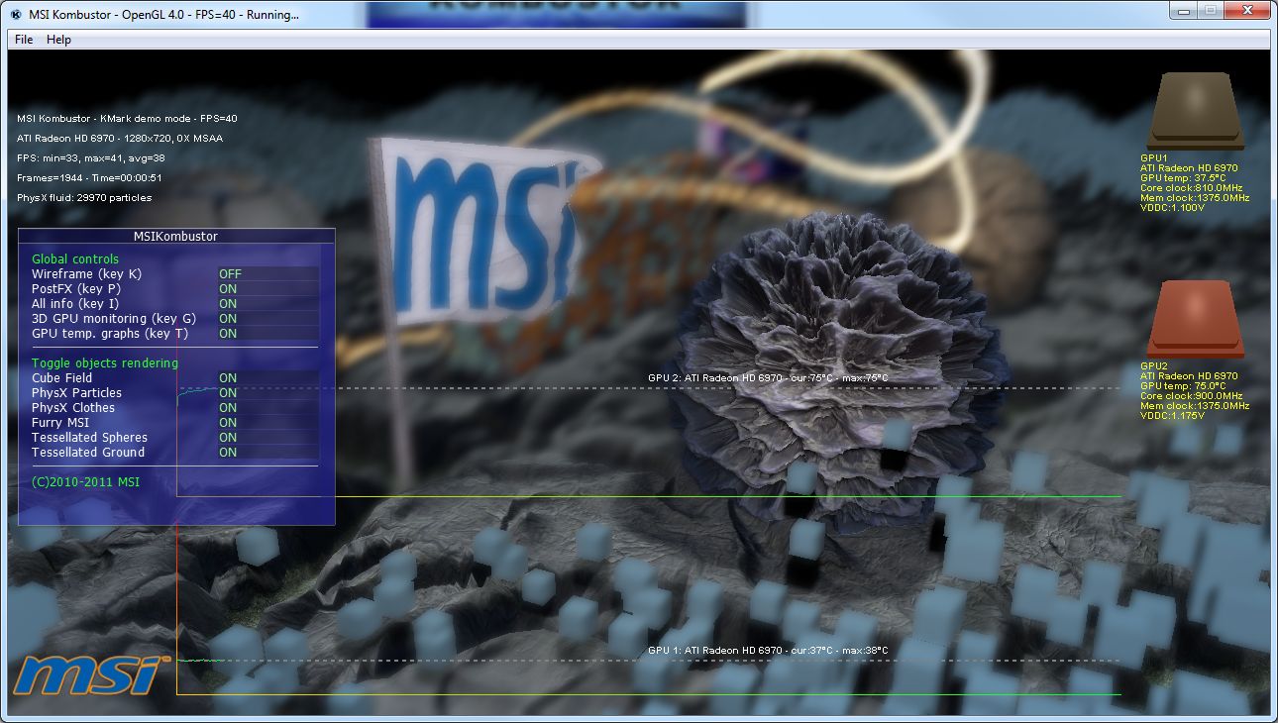Click 'PhysX fluid: 29970 particles' text
This screenshot has height=723, width=1278.
pyautogui.click(x=84, y=198)
